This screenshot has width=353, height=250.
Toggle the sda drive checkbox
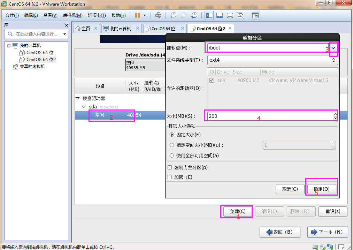click(x=212, y=80)
